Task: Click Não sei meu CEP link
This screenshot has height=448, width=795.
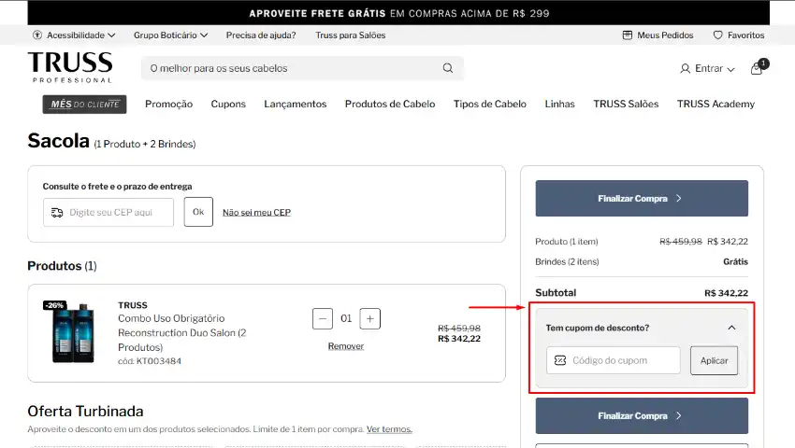Action: [256, 213]
